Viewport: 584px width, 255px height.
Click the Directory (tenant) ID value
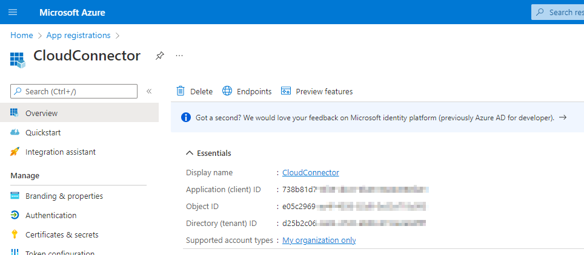click(x=354, y=224)
